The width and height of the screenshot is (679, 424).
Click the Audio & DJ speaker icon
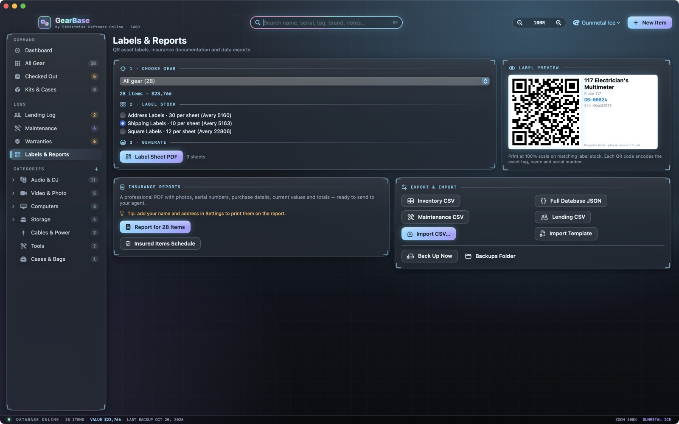[23, 180]
